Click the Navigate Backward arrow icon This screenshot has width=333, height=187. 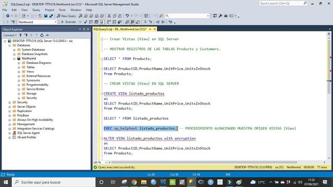[8, 16]
